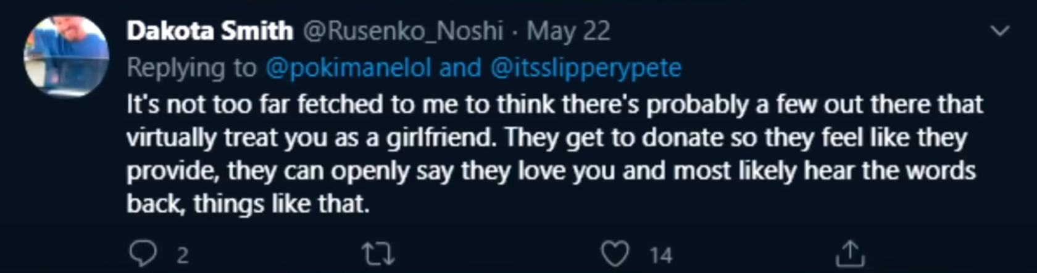Viewport: 1037px width, 273px height.
Task: Click the like count number 14
Action: point(660,255)
